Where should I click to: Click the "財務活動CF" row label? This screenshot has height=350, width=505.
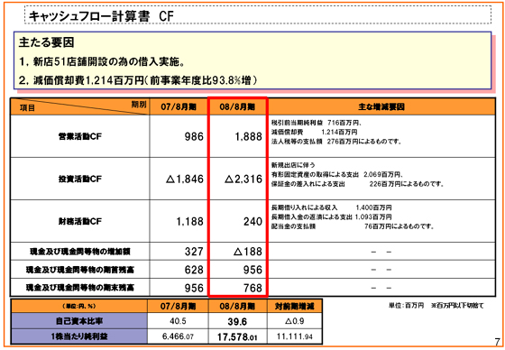tap(80, 222)
